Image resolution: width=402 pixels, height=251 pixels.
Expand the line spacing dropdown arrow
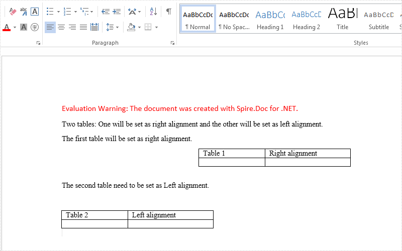coord(118,28)
